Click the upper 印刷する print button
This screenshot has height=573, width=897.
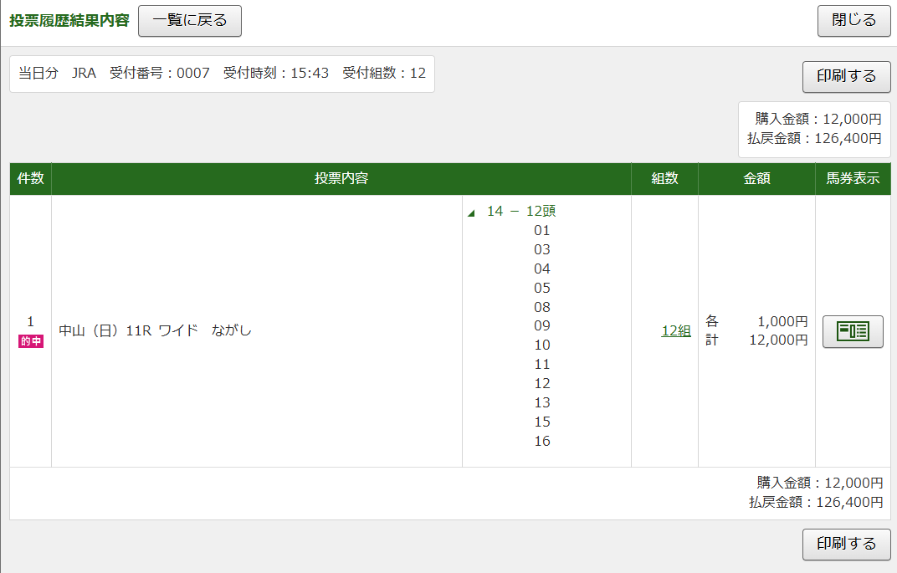pyautogui.click(x=846, y=77)
